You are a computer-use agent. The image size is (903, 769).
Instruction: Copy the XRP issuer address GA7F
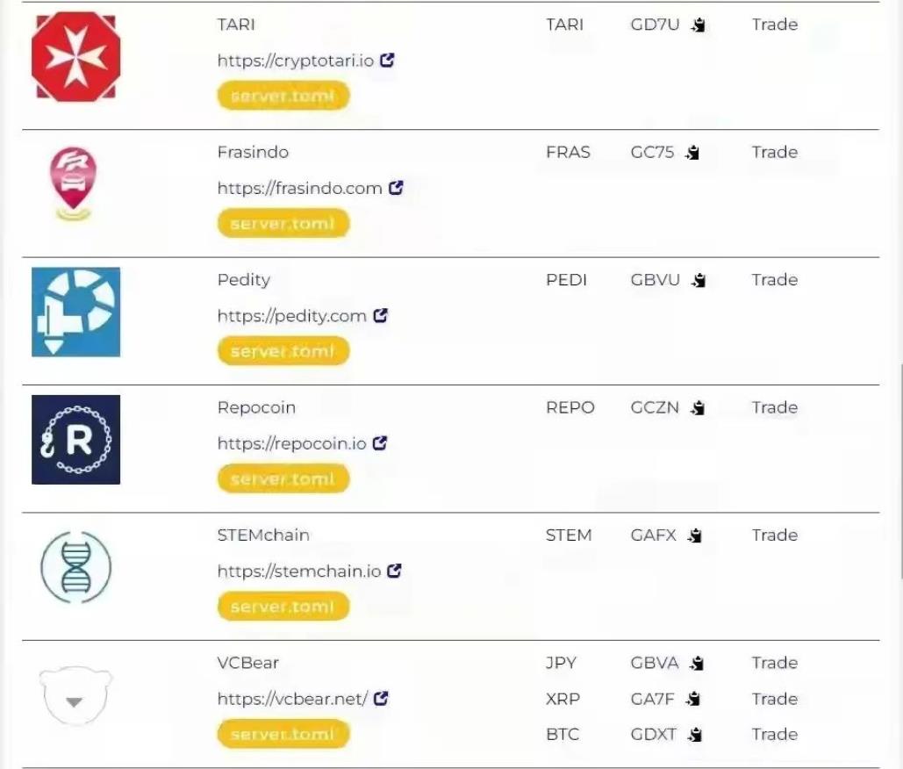(692, 699)
